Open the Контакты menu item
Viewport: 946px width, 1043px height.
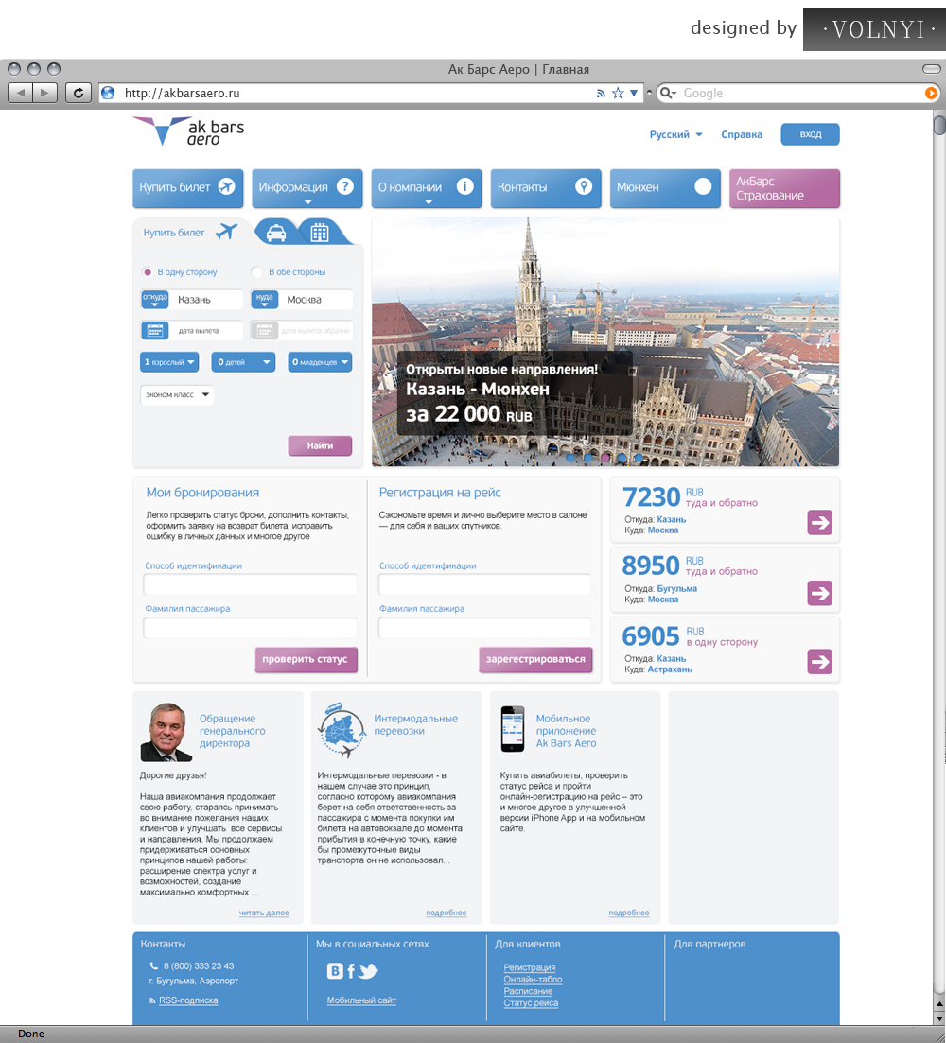pyautogui.click(x=546, y=188)
